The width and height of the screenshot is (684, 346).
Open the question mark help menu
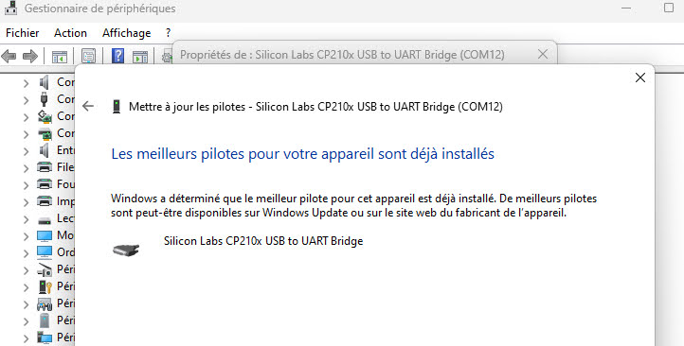point(168,33)
